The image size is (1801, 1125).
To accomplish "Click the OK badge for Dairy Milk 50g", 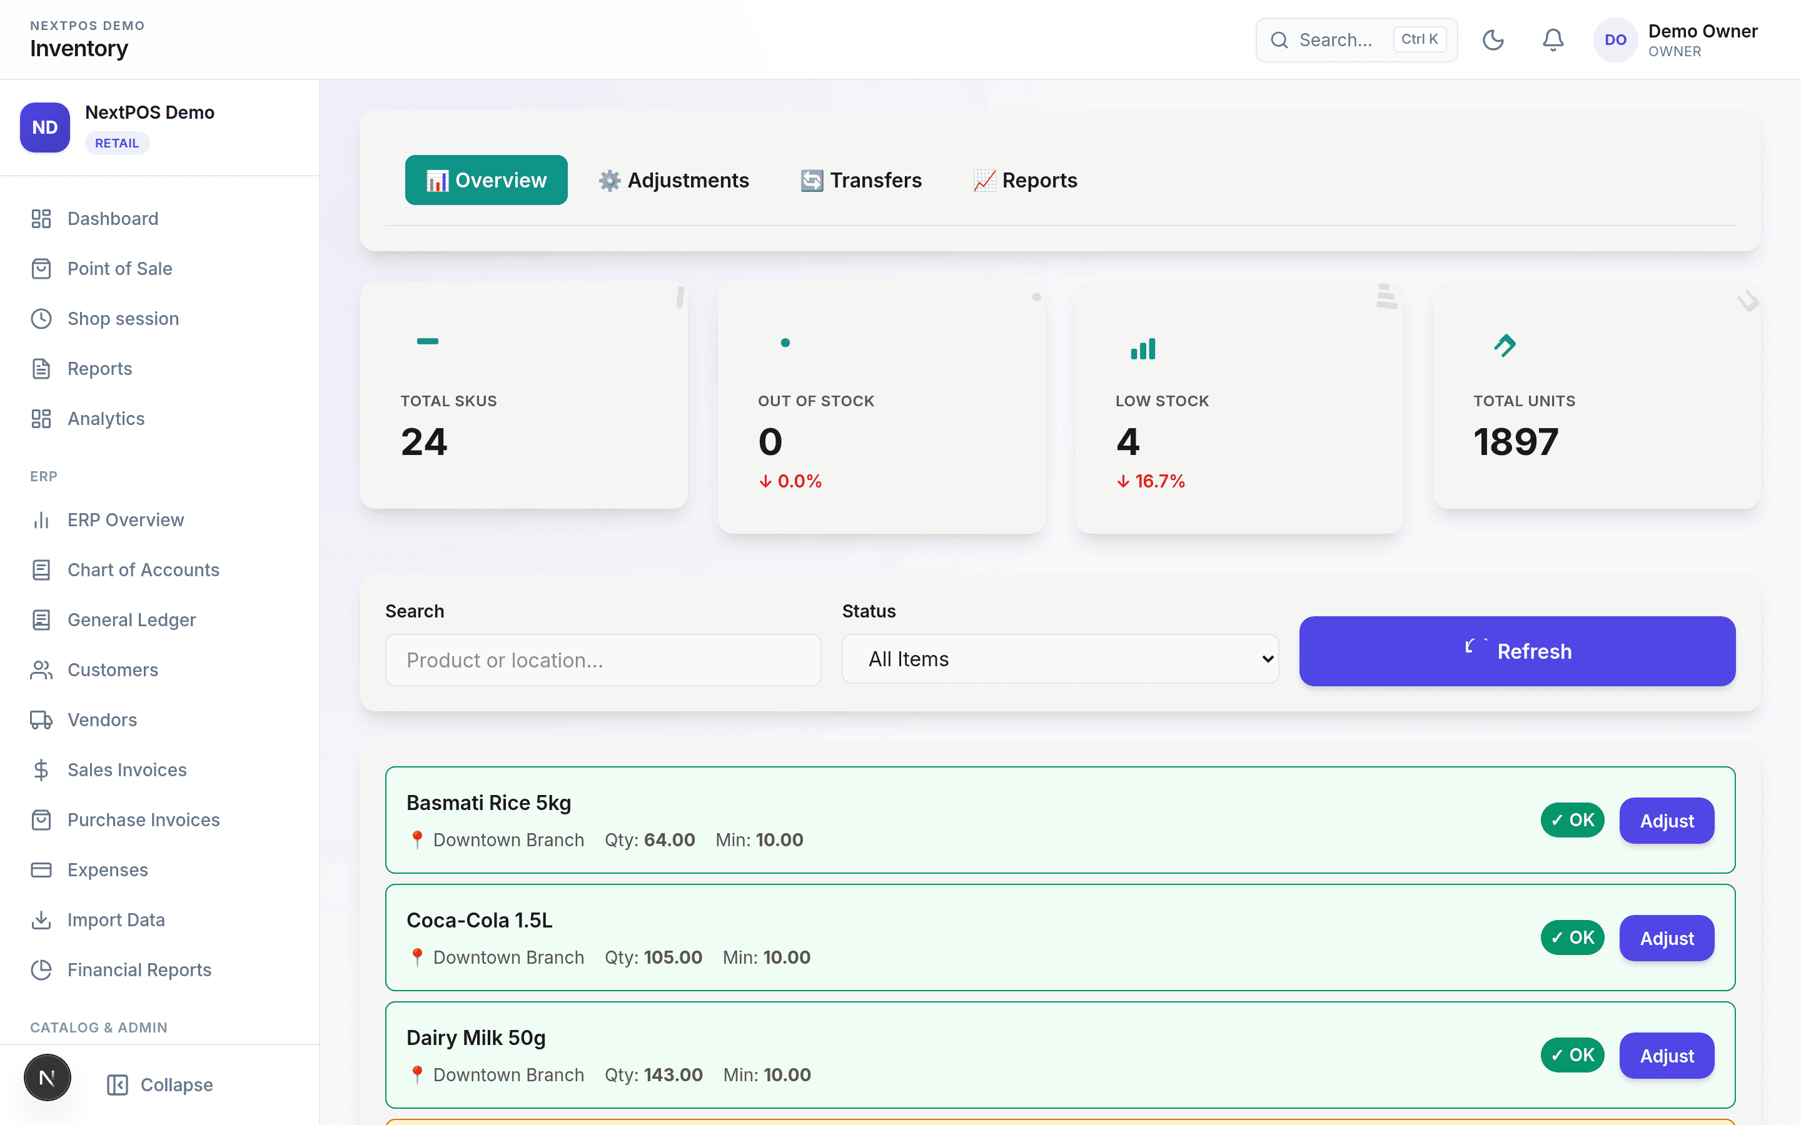I will coord(1573,1055).
